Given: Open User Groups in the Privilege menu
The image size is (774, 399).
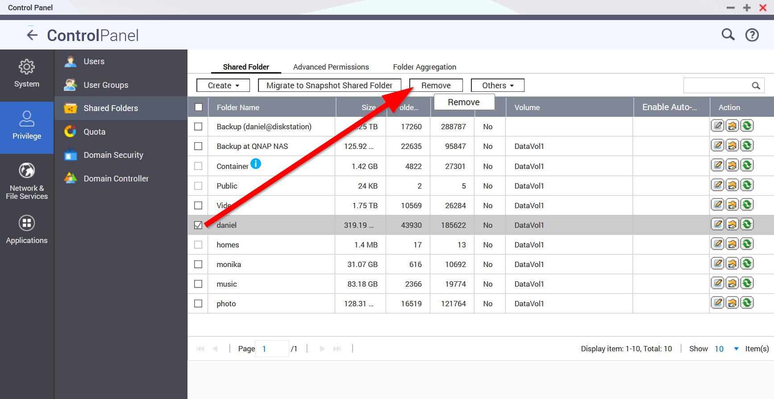Looking at the screenshot, I should (121, 85).
